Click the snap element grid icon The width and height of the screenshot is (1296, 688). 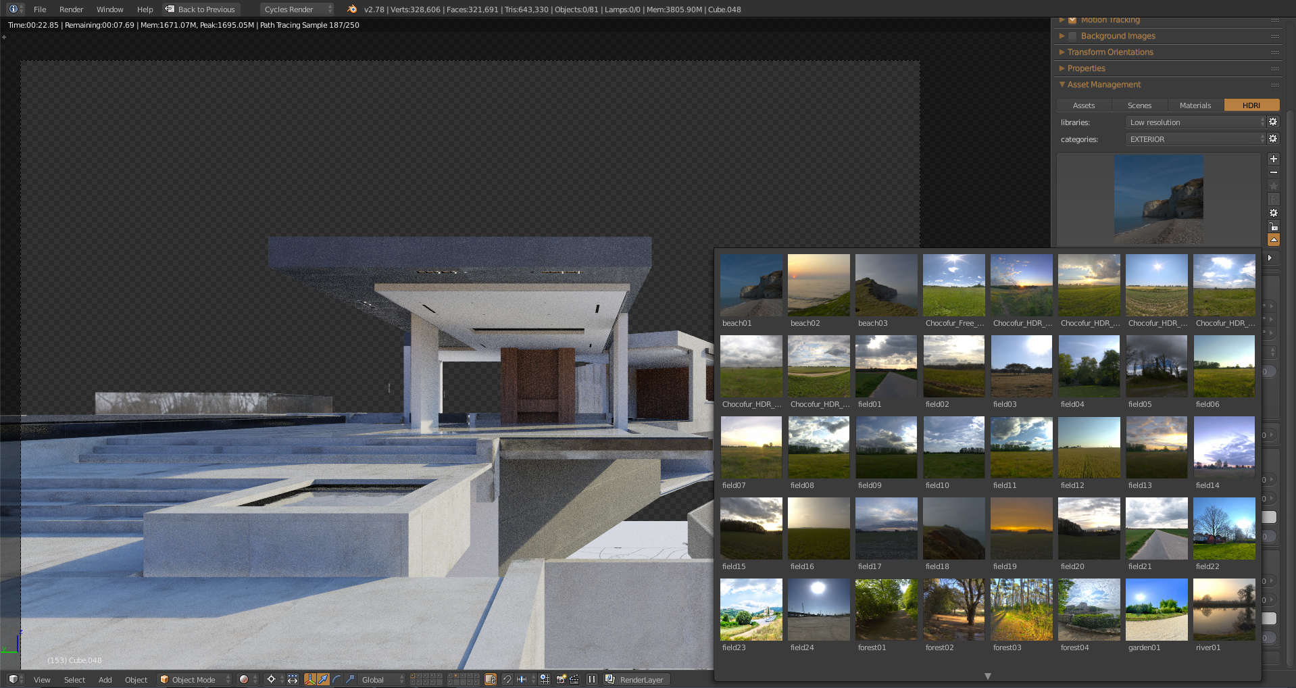coord(545,679)
